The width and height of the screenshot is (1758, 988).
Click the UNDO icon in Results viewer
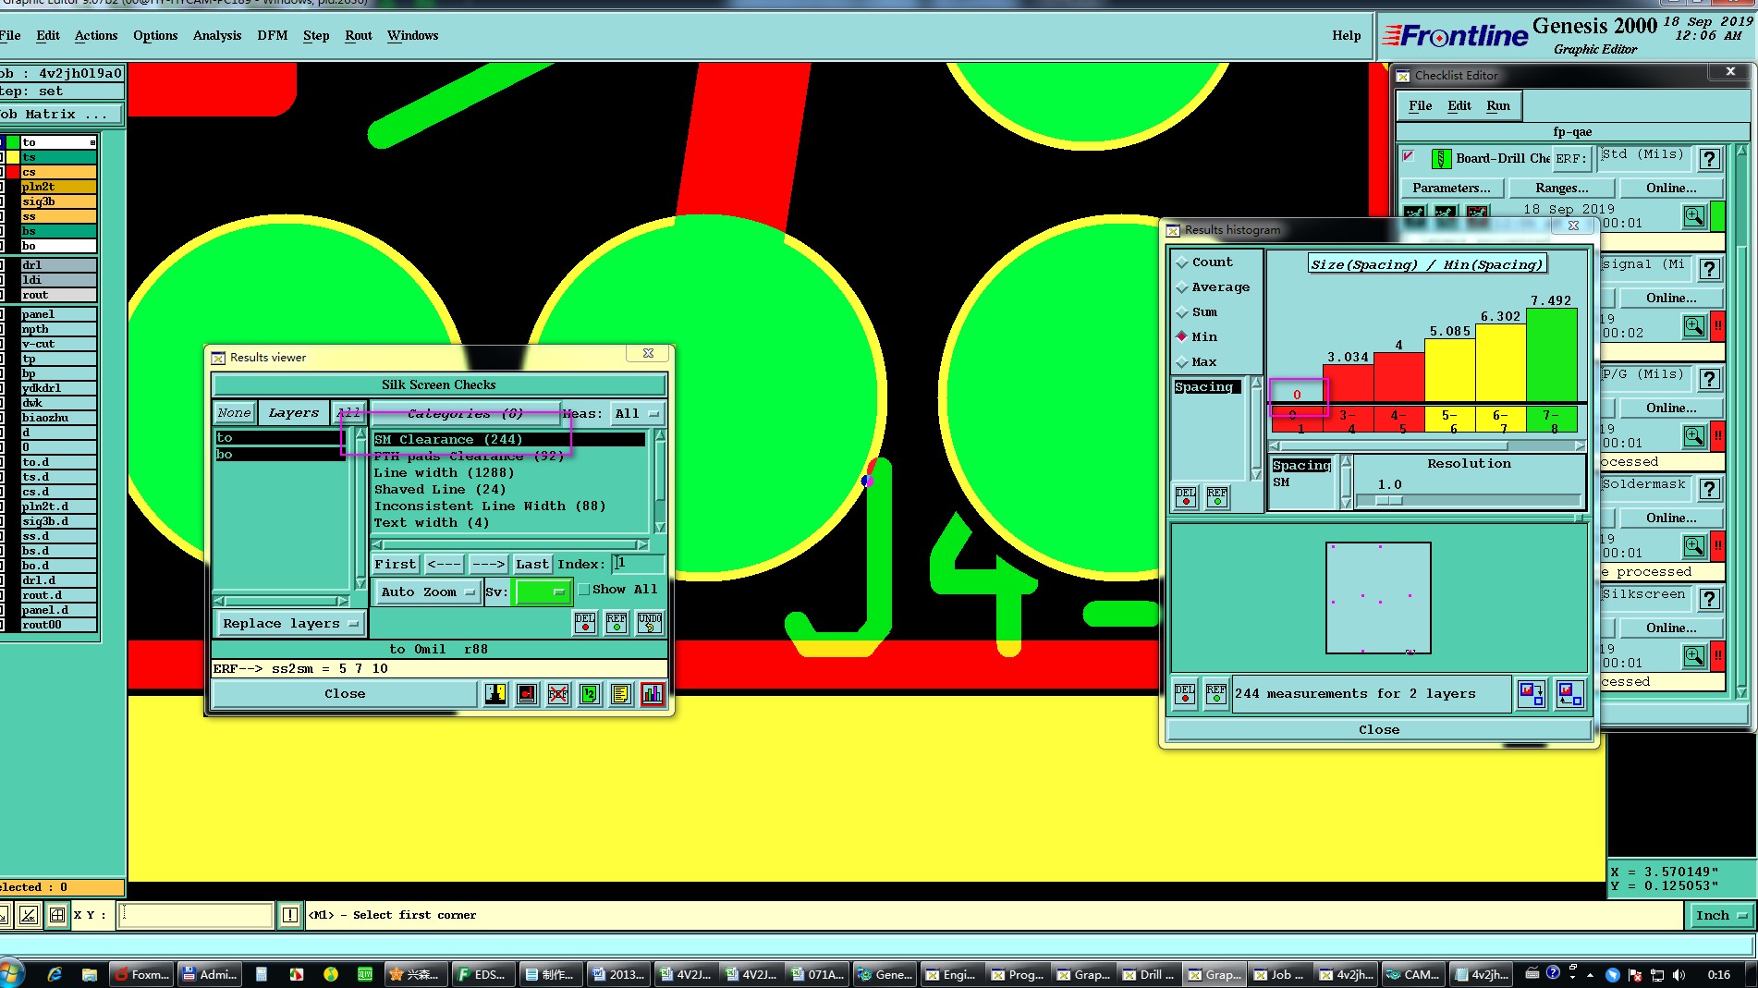(650, 623)
